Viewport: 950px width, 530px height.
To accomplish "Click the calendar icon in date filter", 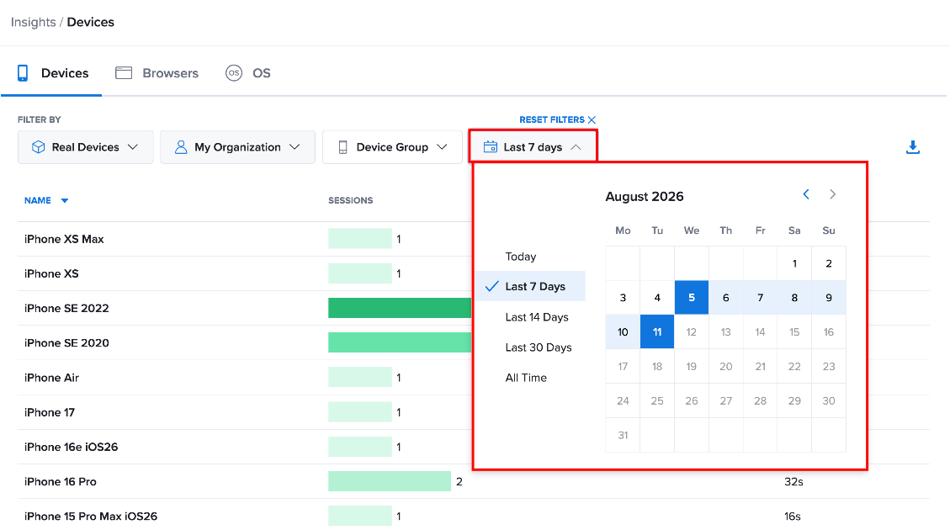I will point(491,147).
